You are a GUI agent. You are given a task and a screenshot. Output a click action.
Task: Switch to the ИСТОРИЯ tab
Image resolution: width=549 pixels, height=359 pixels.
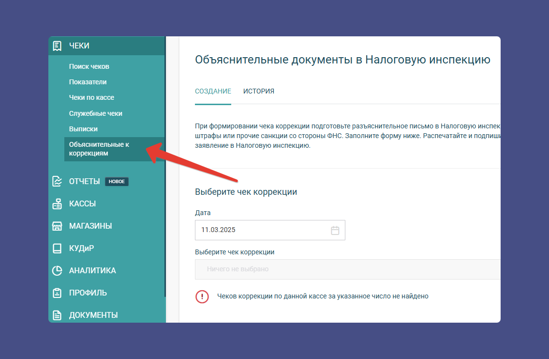point(259,91)
